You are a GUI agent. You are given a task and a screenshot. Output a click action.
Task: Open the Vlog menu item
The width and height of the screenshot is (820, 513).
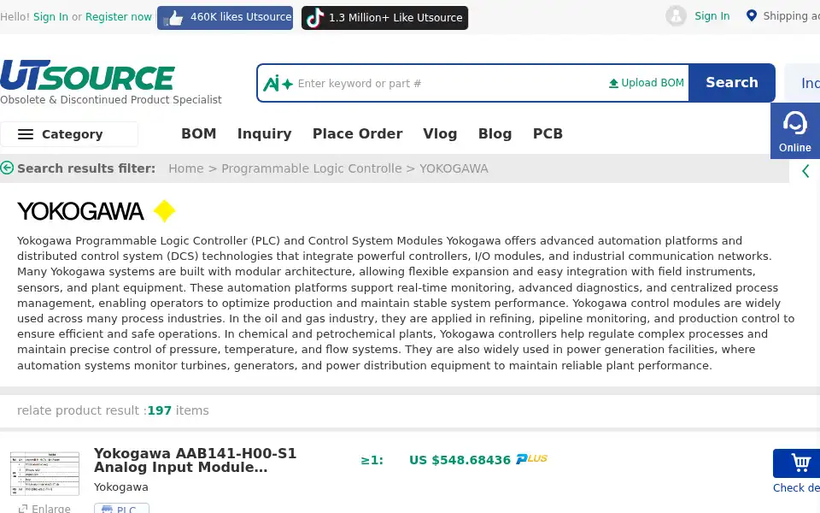tap(440, 134)
